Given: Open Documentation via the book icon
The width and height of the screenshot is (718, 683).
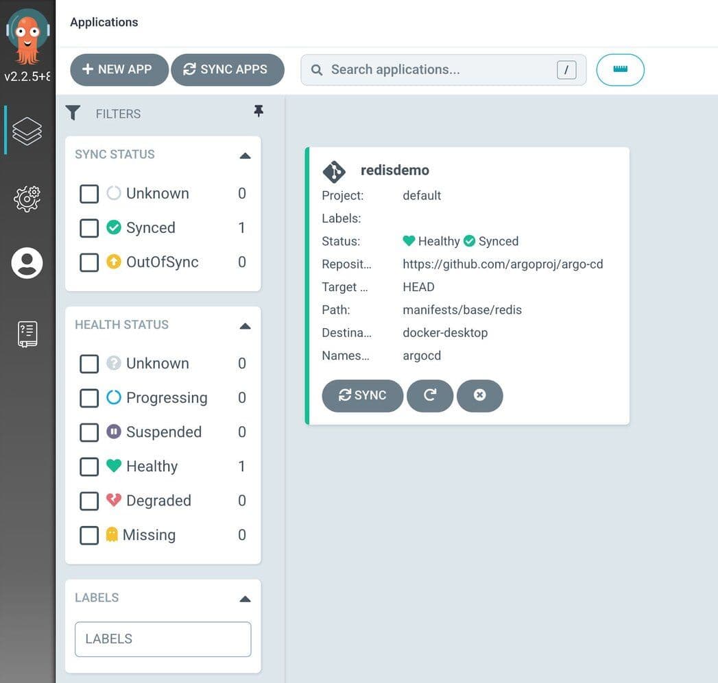Looking at the screenshot, I should pyautogui.click(x=27, y=334).
